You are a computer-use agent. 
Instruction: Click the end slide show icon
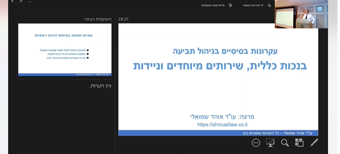pyautogui.click(x=230, y=5)
